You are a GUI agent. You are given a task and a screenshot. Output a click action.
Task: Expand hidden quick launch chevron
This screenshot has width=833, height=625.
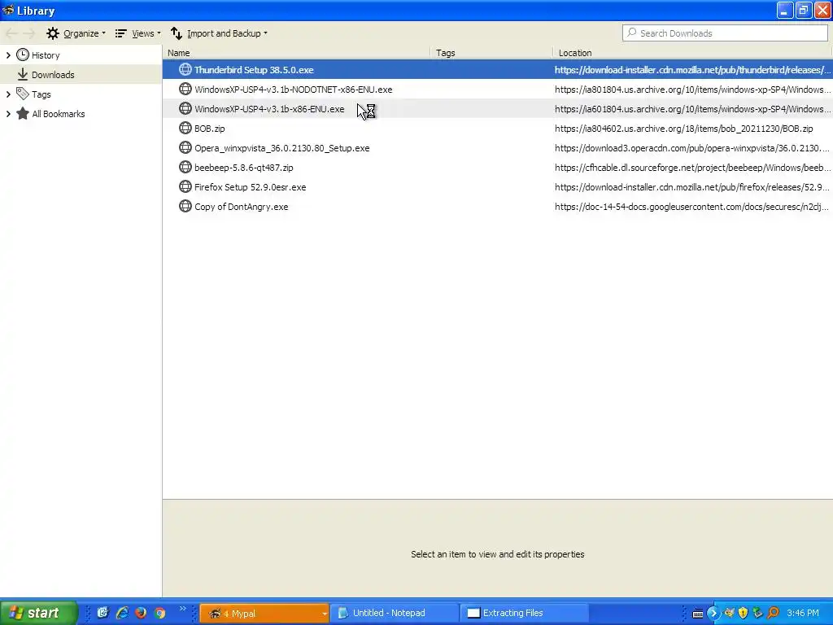pyautogui.click(x=183, y=609)
